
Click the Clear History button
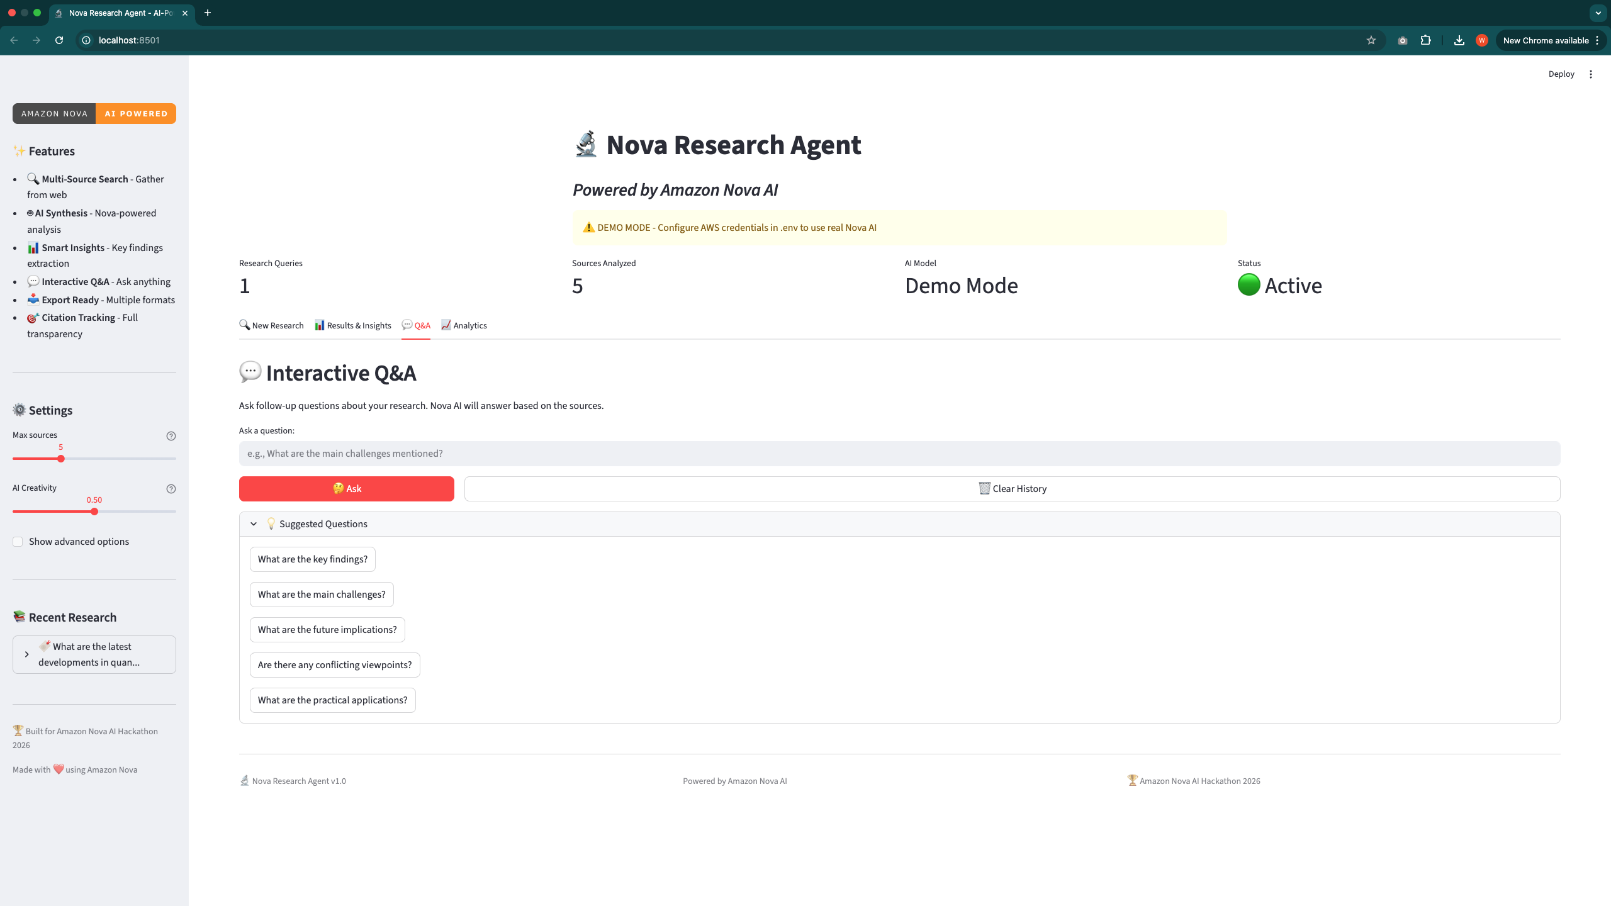click(1012, 489)
